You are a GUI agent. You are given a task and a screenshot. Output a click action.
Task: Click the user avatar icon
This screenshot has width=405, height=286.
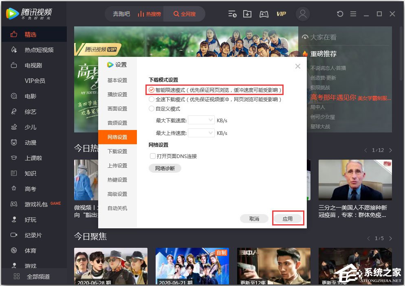pos(303,14)
